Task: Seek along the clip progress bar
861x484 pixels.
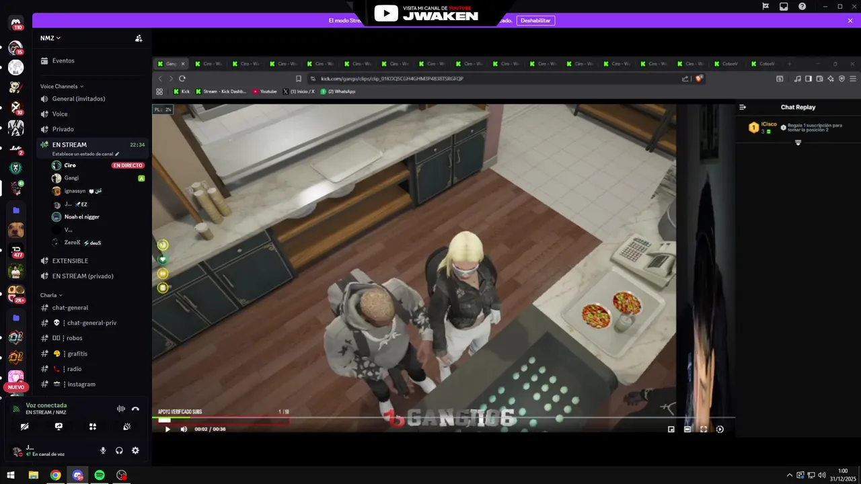Action: 443,419
